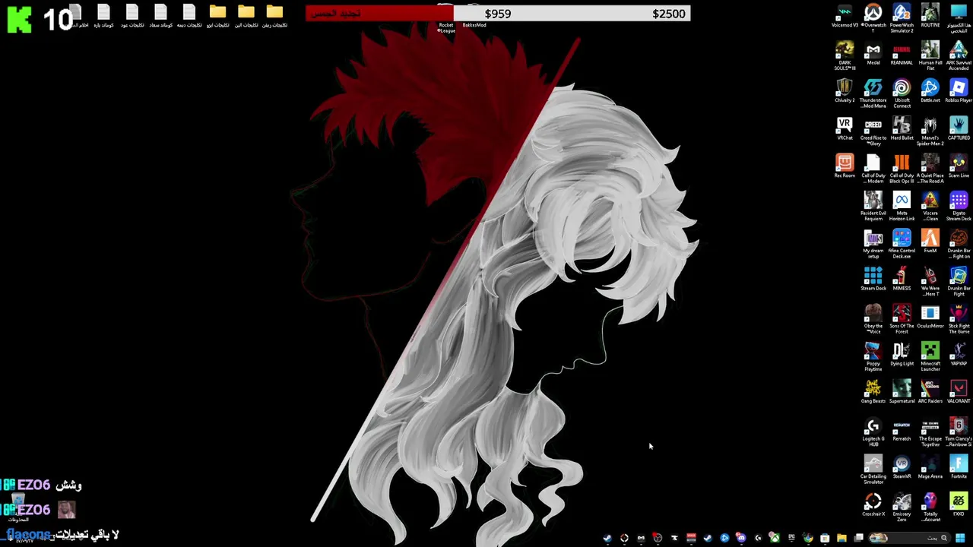
Task: Select the Mage Arena desktop icon
Action: pyautogui.click(x=930, y=467)
